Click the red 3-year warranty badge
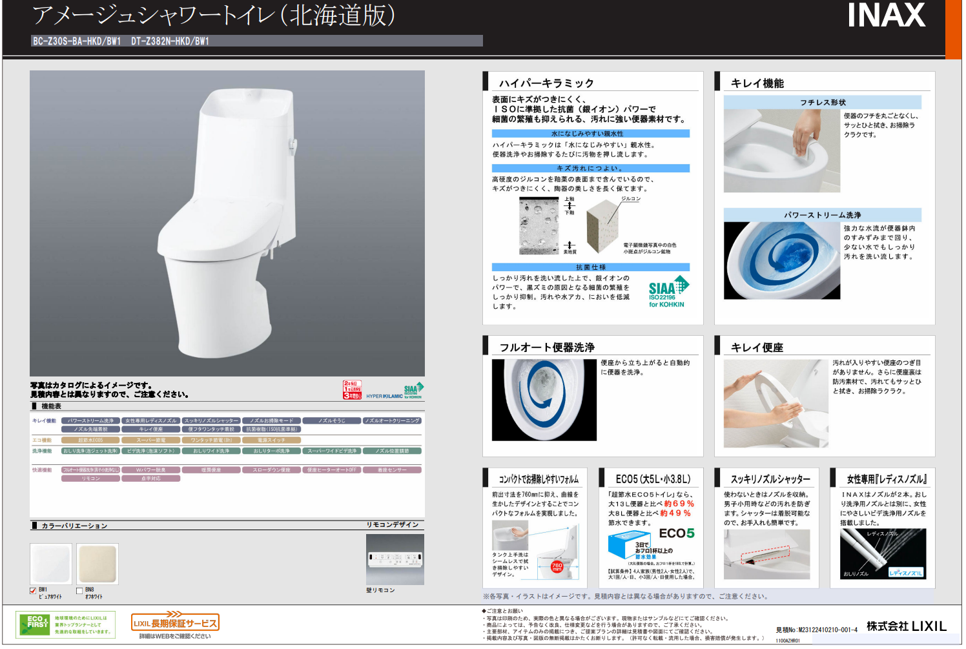The image size is (966, 649). (352, 390)
